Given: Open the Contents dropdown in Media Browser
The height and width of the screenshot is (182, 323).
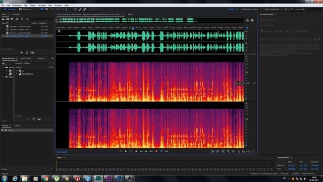Looking at the screenshot, I should (x=37, y=63).
